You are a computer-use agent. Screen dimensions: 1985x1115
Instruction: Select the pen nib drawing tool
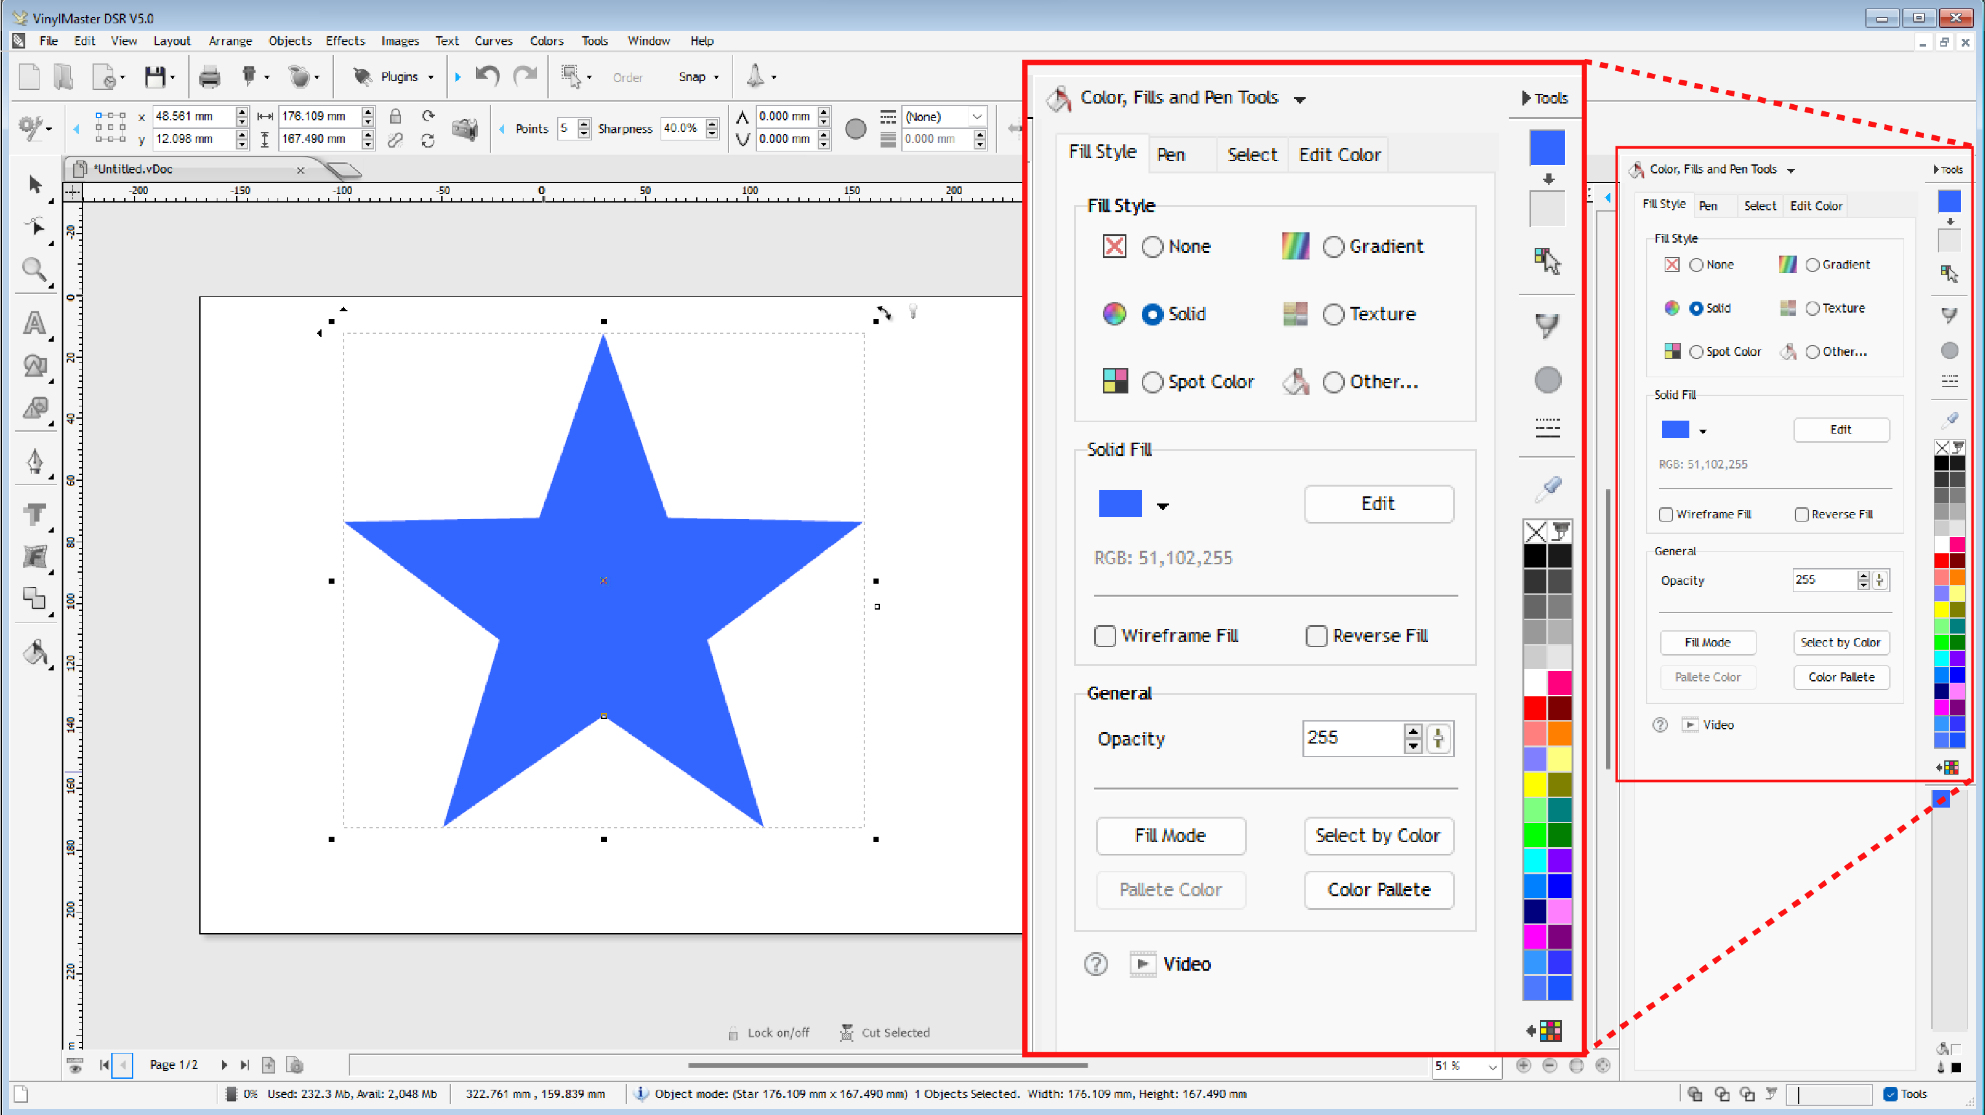pos(36,461)
